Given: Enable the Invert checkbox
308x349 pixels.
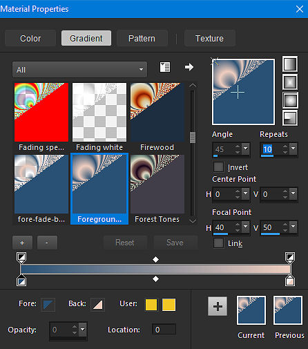Looking at the screenshot, I should (218, 167).
